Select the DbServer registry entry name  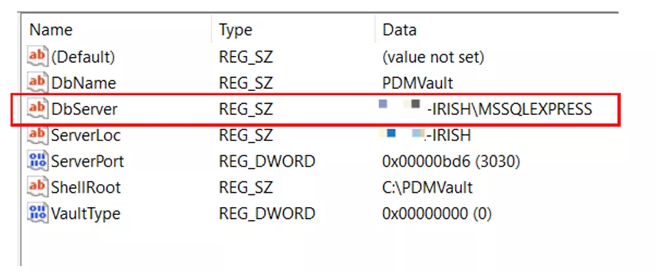pyautogui.click(x=84, y=109)
